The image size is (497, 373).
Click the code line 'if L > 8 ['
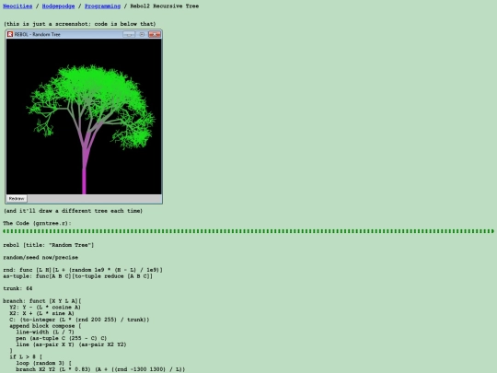(x=26, y=356)
